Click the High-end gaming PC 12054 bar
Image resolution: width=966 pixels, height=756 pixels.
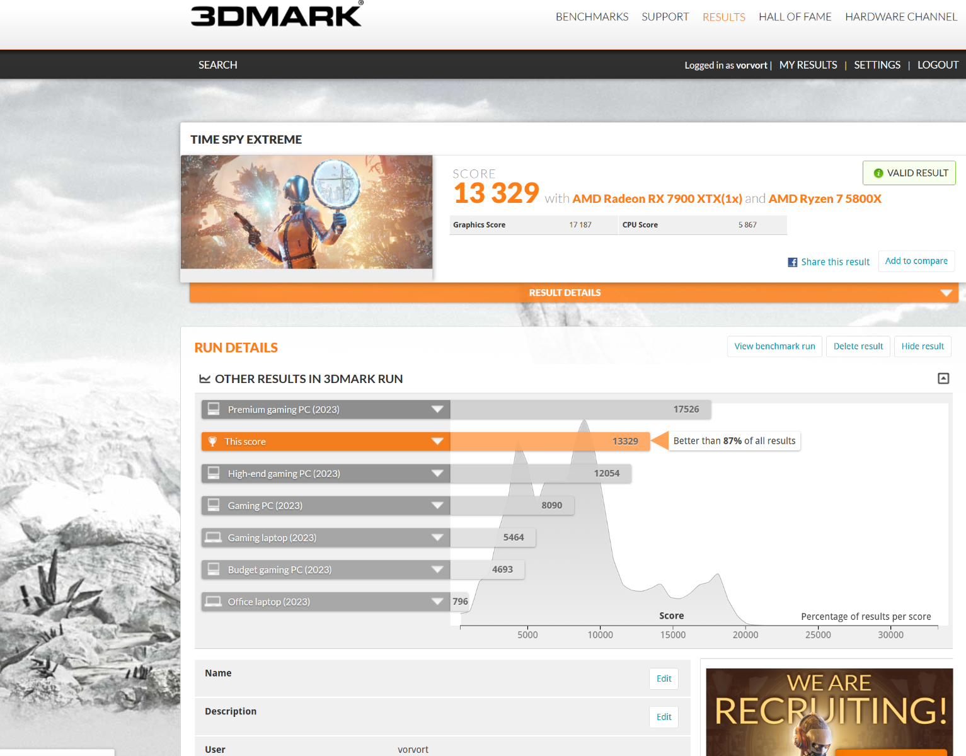pyautogui.click(x=541, y=474)
